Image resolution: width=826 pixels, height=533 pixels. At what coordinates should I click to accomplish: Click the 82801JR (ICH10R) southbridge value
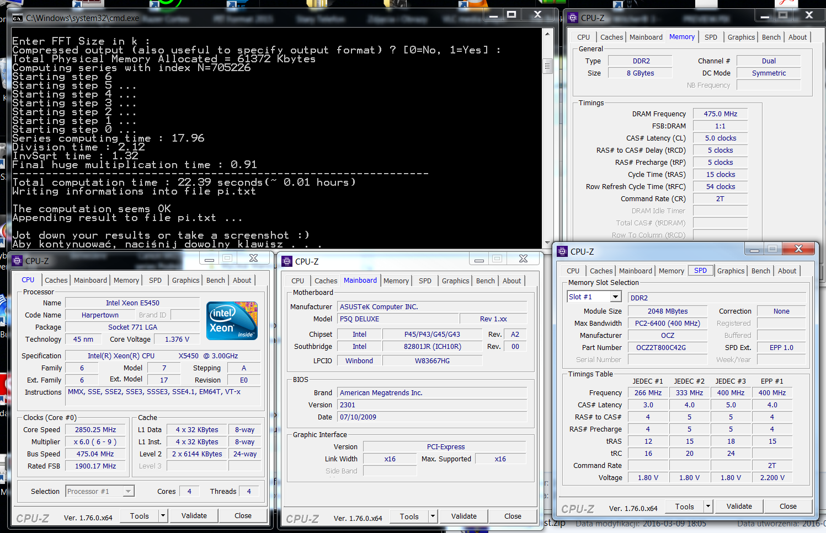(432, 346)
